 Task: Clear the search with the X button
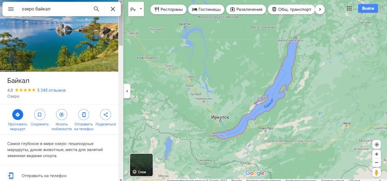pyautogui.click(x=113, y=9)
